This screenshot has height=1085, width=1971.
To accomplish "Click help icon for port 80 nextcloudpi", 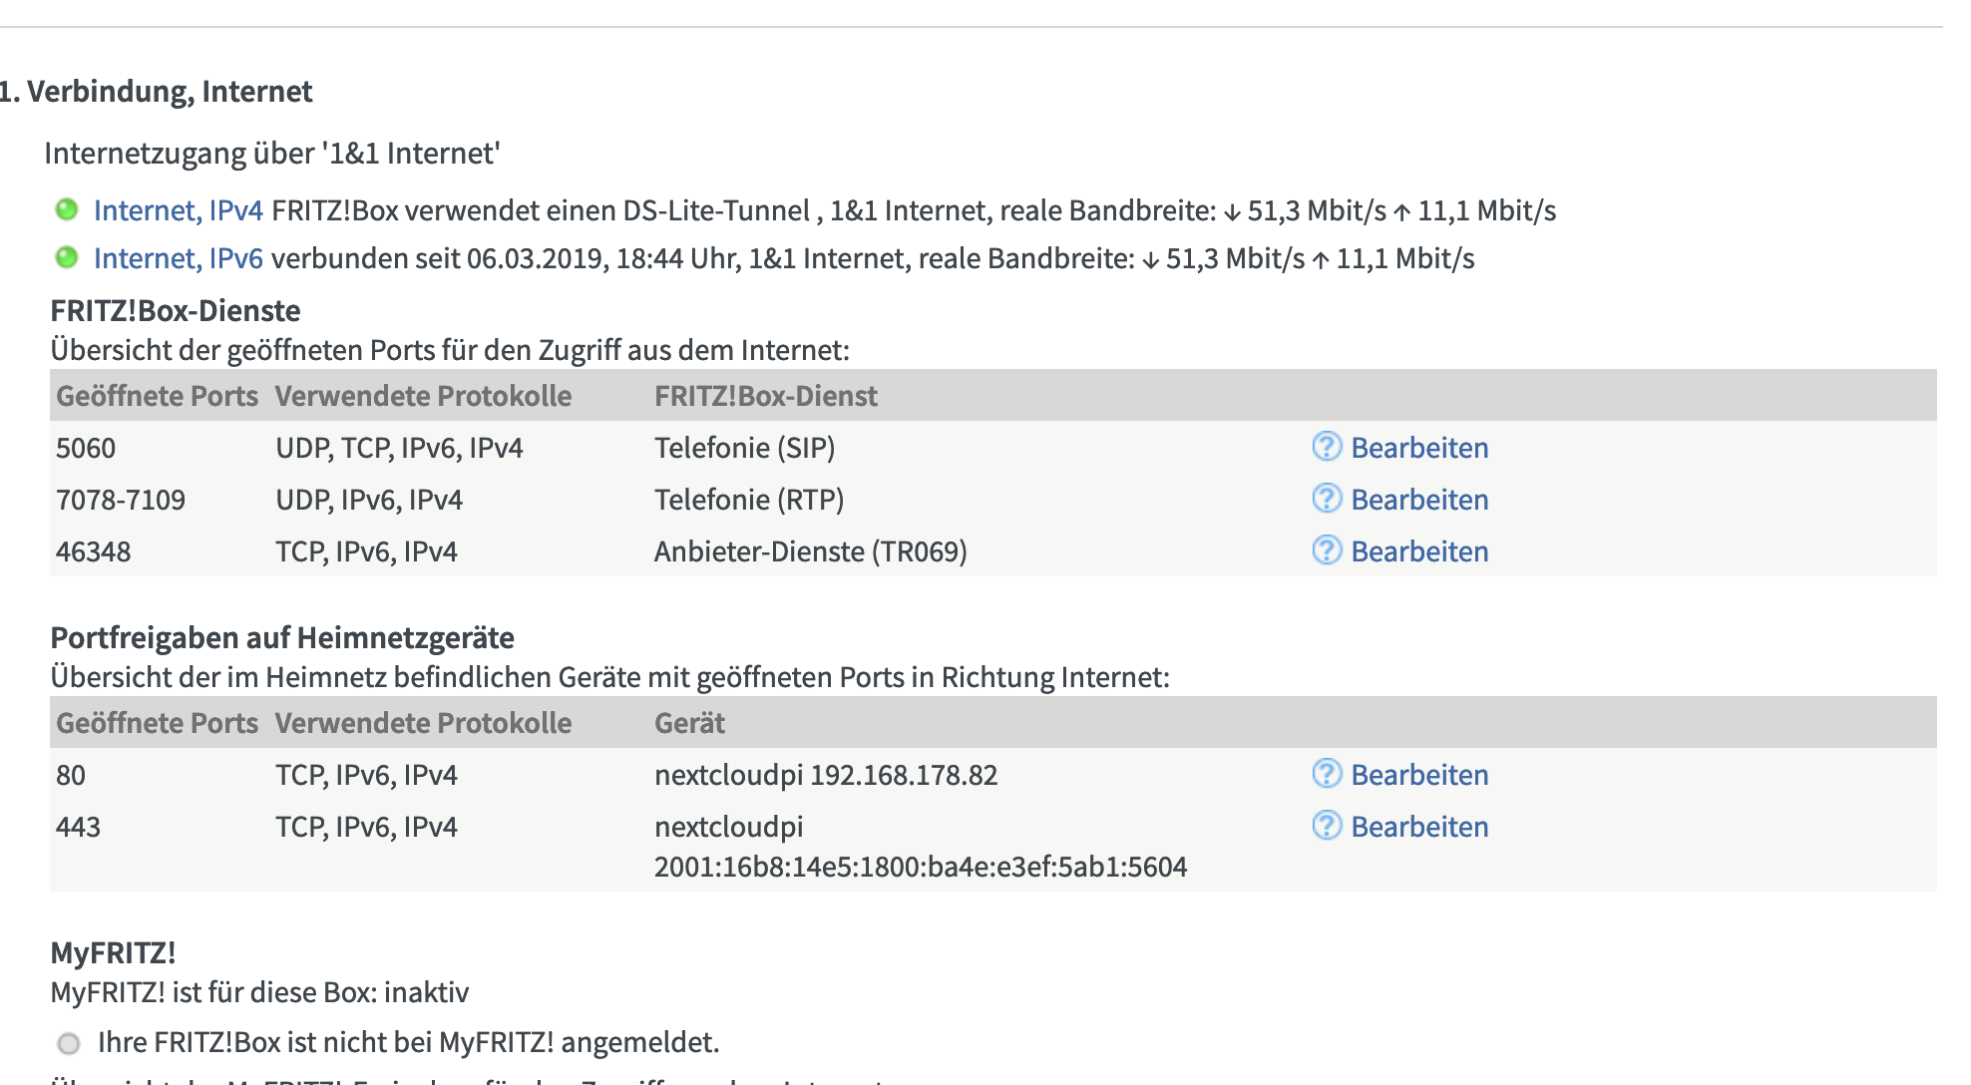I will [x=1326, y=774].
